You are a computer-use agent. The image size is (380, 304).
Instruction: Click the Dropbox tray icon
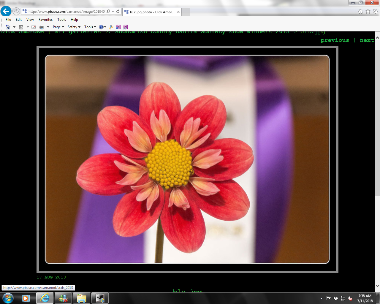(x=335, y=298)
